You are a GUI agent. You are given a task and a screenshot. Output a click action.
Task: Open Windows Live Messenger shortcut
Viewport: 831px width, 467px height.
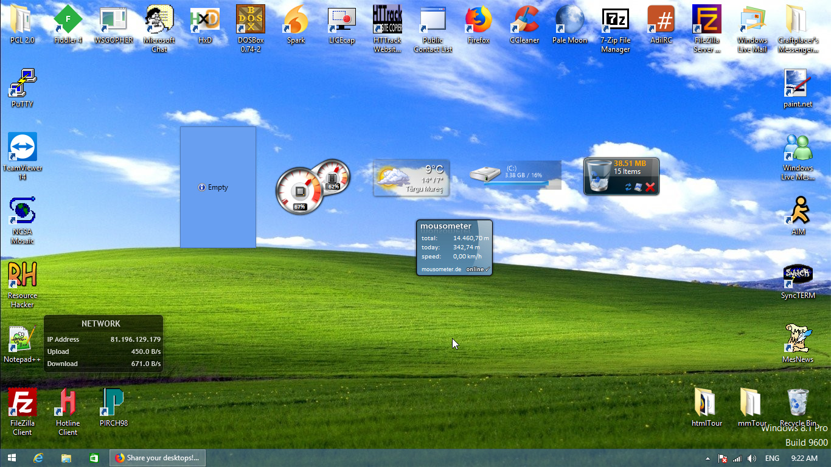798,157
